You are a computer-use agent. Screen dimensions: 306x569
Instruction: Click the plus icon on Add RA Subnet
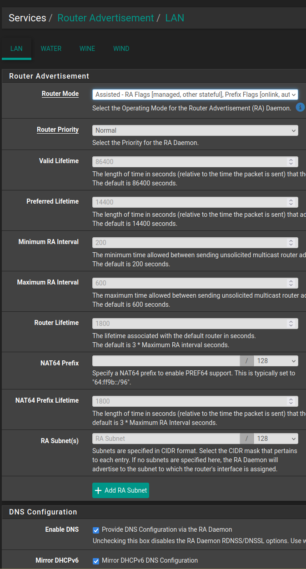click(x=98, y=490)
